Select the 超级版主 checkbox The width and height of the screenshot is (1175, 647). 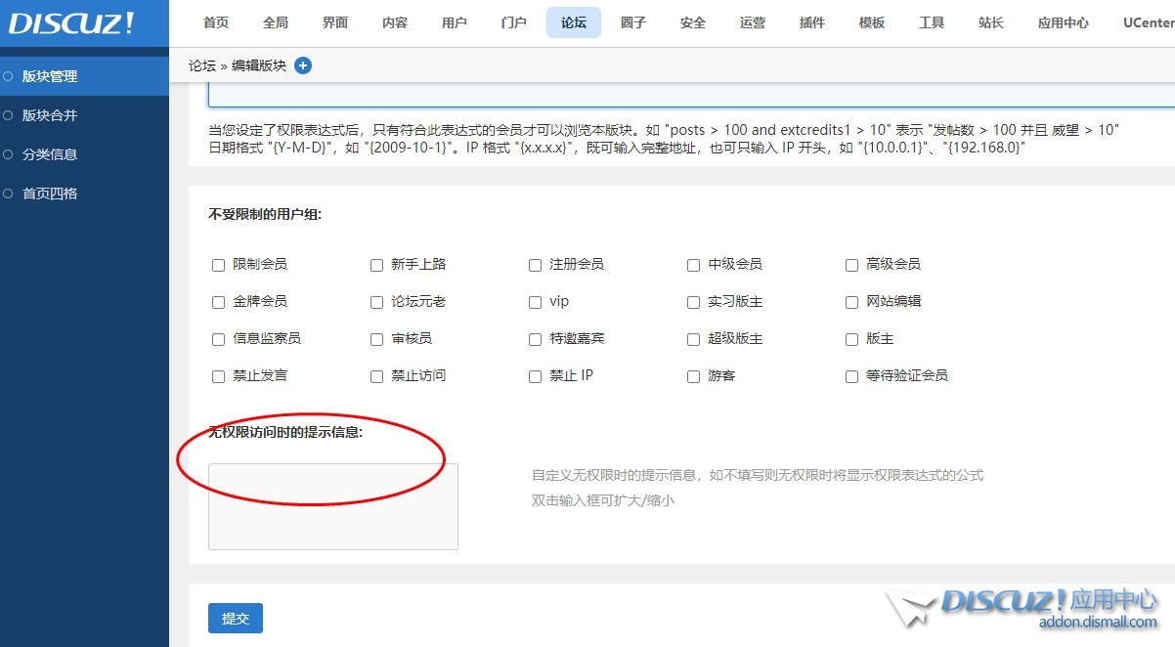click(x=693, y=338)
